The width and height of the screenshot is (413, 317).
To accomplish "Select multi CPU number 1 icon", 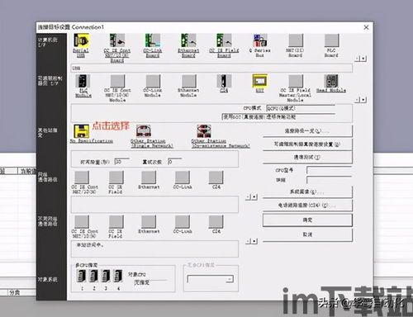I will pos(82,276).
